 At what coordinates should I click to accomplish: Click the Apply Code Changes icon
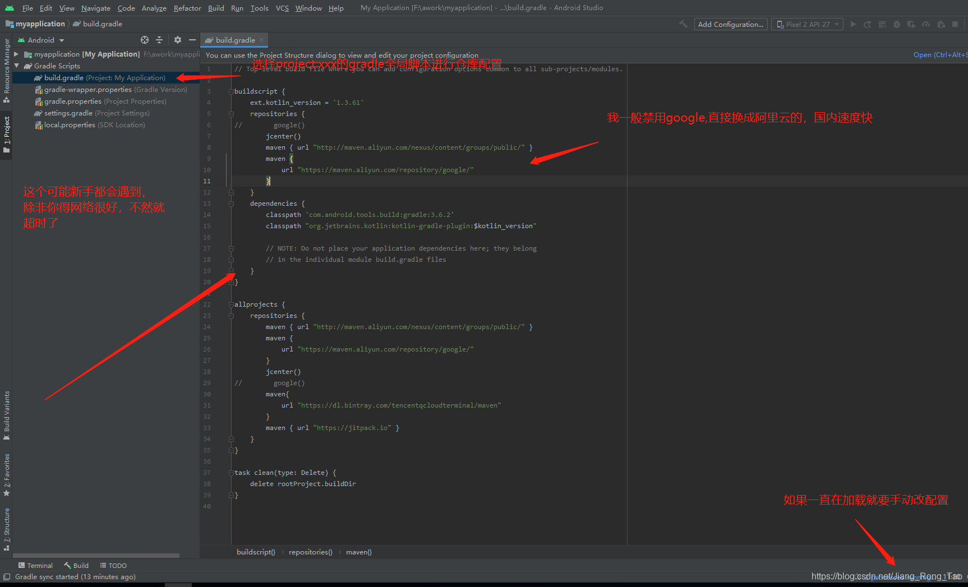(882, 24)
